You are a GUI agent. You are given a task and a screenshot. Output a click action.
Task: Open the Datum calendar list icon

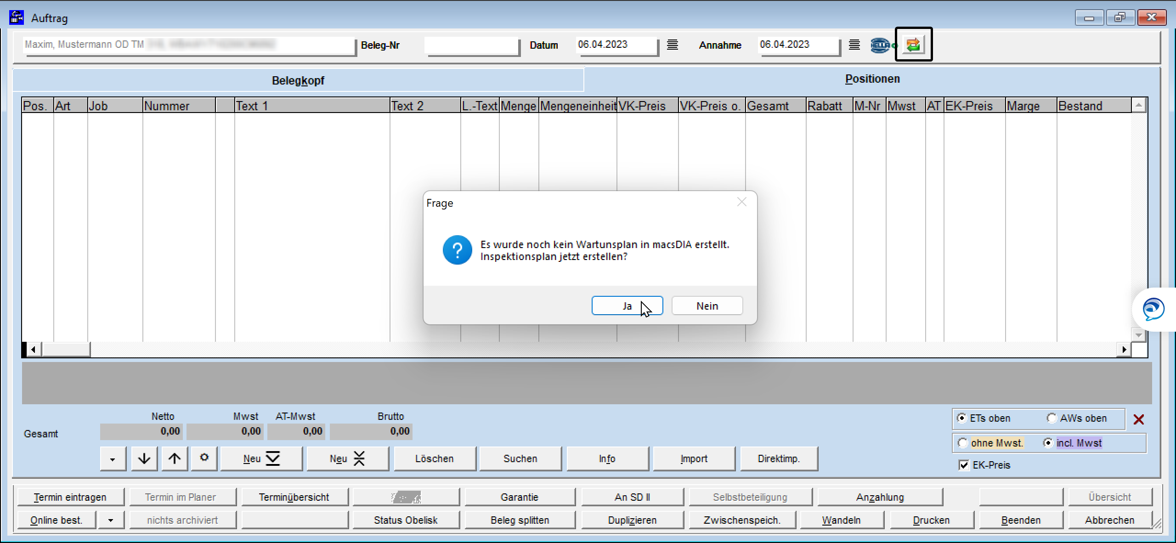click(673, 45)
